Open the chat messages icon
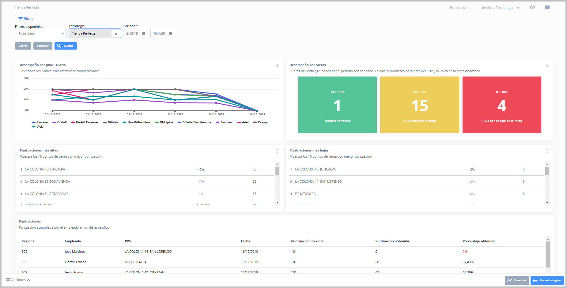 pyautogui.click(x=547, y=8)
